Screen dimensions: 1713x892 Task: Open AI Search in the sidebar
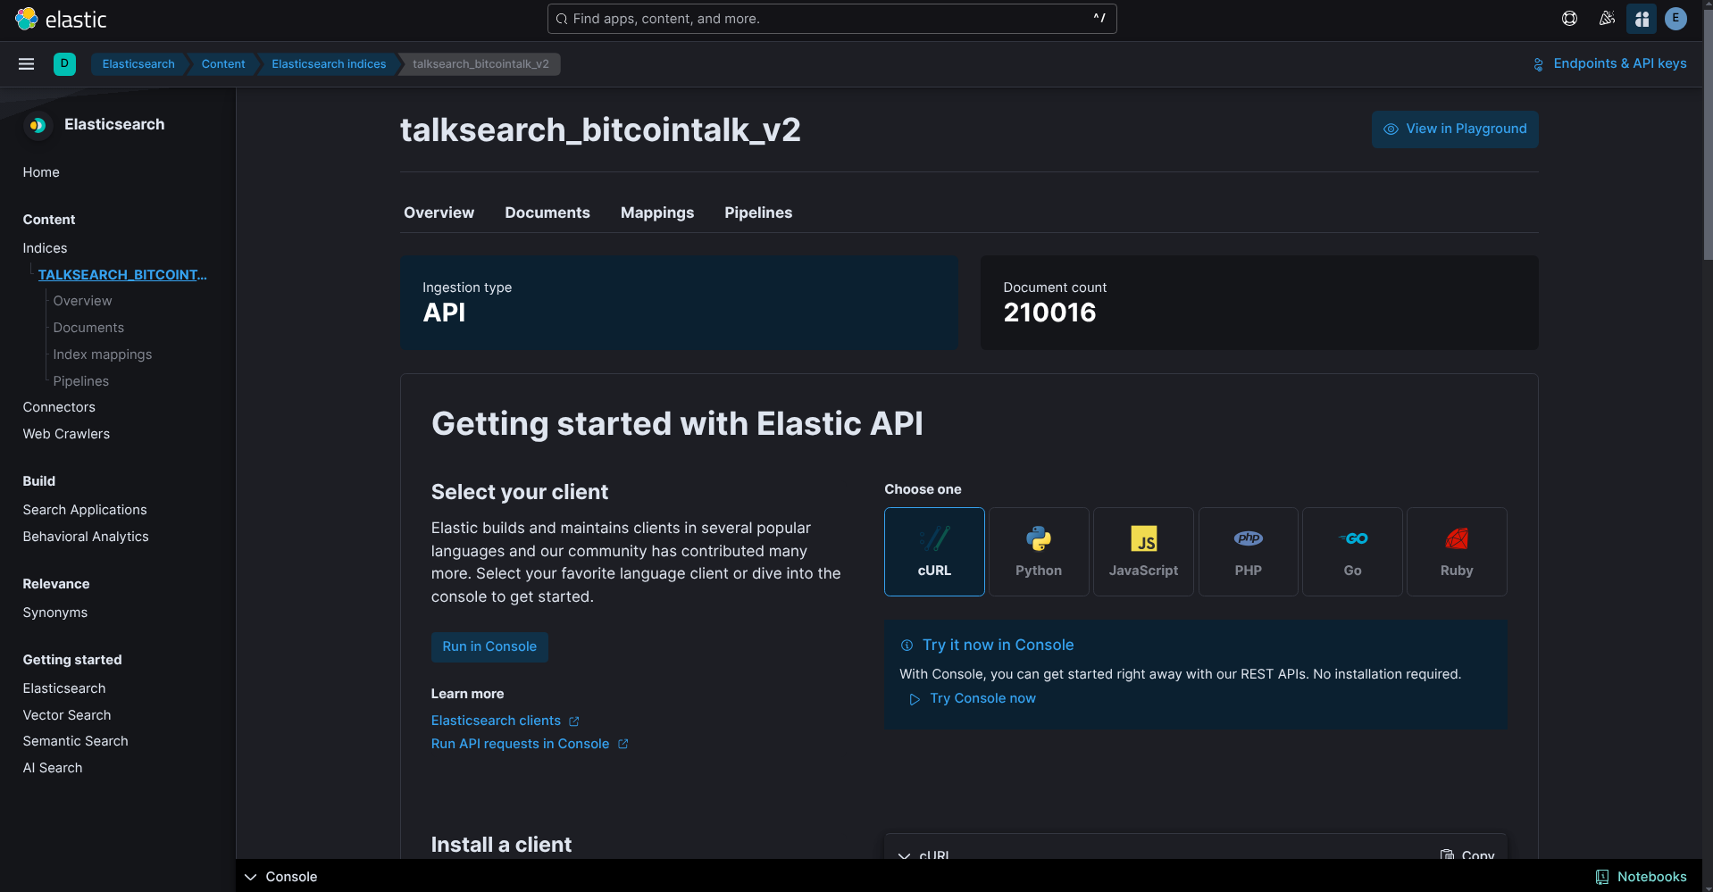coord(53,768)
